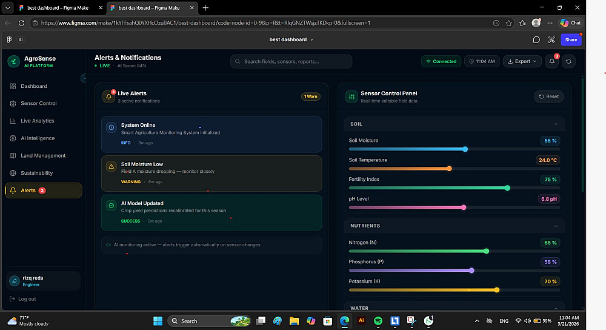The image size is (606, 330).
Task: Open Spotify from the Windows taskbar
Action: [378, 321]
